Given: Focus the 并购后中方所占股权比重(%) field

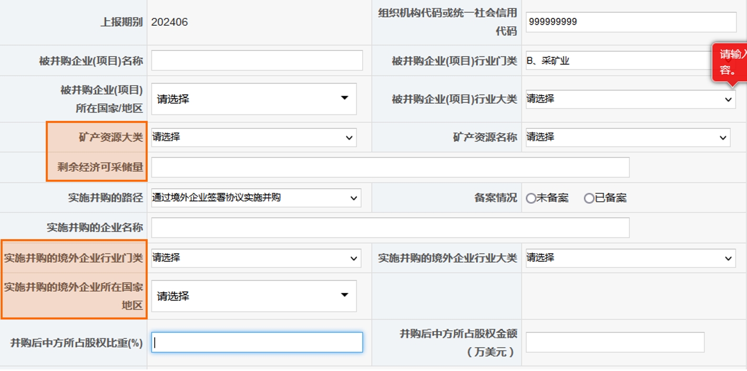Looking at the screenshot, I should pyautogui.click(x=257, y=343).
